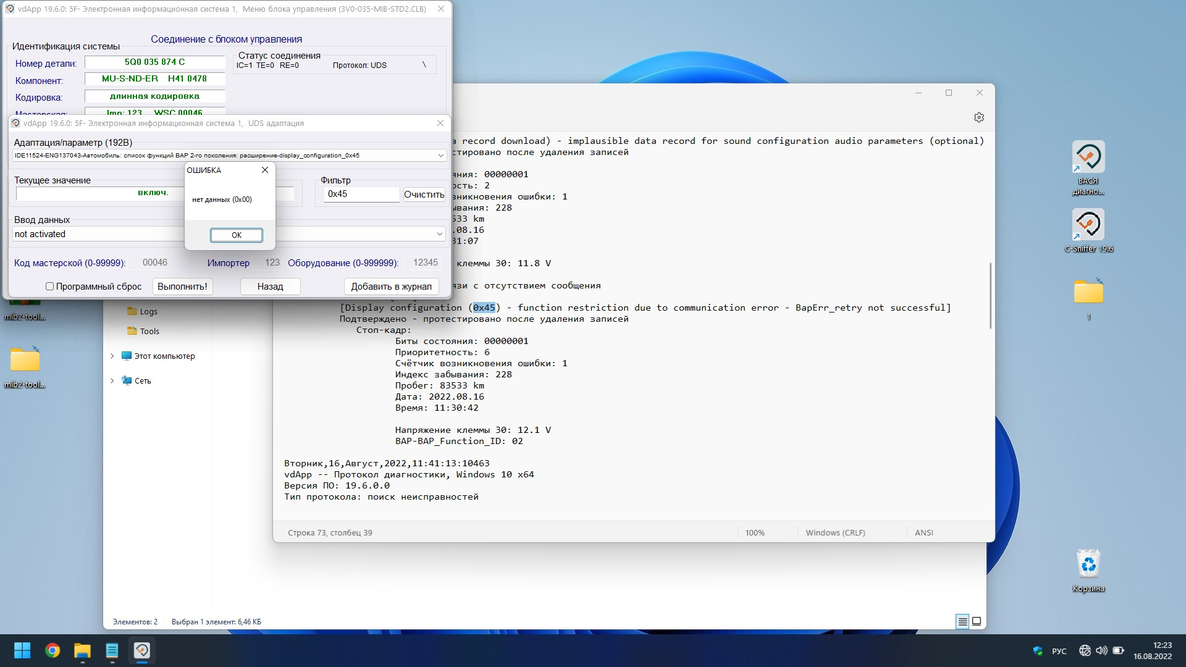The height and width of the screenshot is (667, 1186).
Task: Open the Ввод данных value dropdown
Action: coord(439,234)
